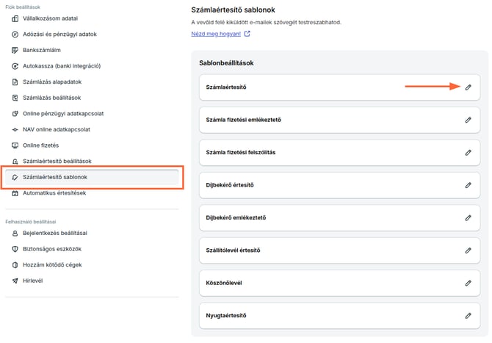Select Bankszámláim in the sidebar
The height and width of the screenshot is (343, 492).
point(41,50)
